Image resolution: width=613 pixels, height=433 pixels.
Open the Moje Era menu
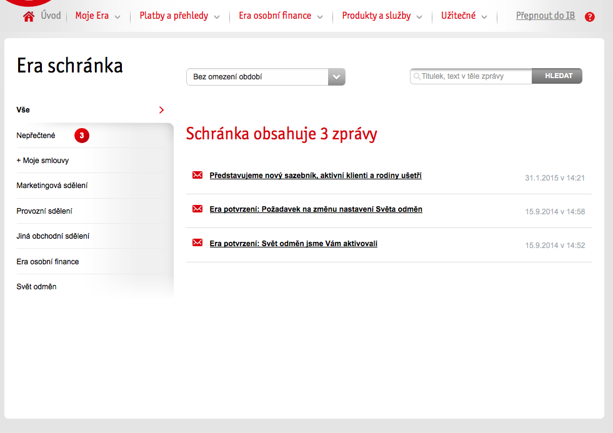92,16
